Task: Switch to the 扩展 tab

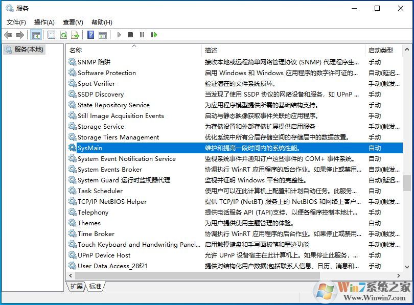Action: click(x=76, y=287)
